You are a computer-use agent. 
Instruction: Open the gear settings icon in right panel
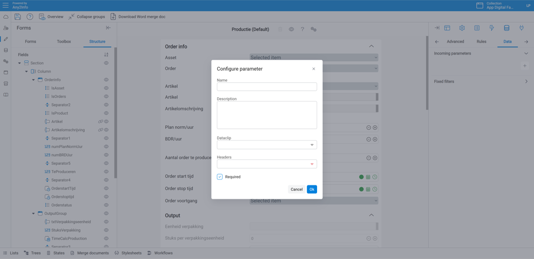coord(462,28)
